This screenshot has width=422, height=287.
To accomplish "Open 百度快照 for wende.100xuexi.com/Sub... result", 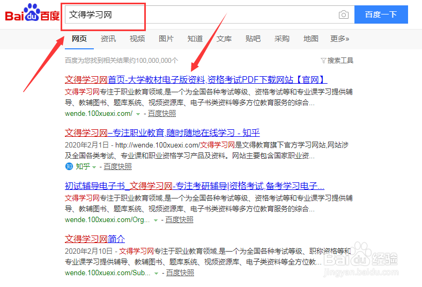I will click(x=180, y=273).
